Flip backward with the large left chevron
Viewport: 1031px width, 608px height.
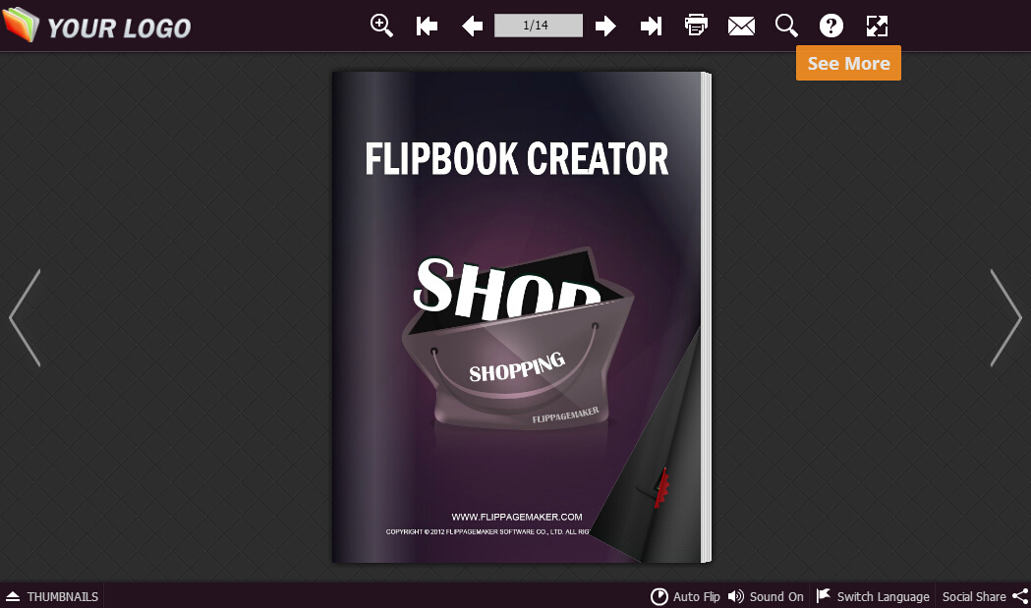point(25,317)
